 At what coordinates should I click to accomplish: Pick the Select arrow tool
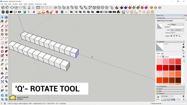(x=2, y=17)
